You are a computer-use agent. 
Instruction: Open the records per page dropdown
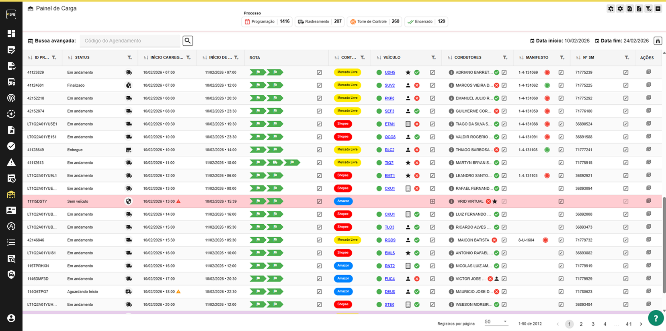(x=496, y=322)
